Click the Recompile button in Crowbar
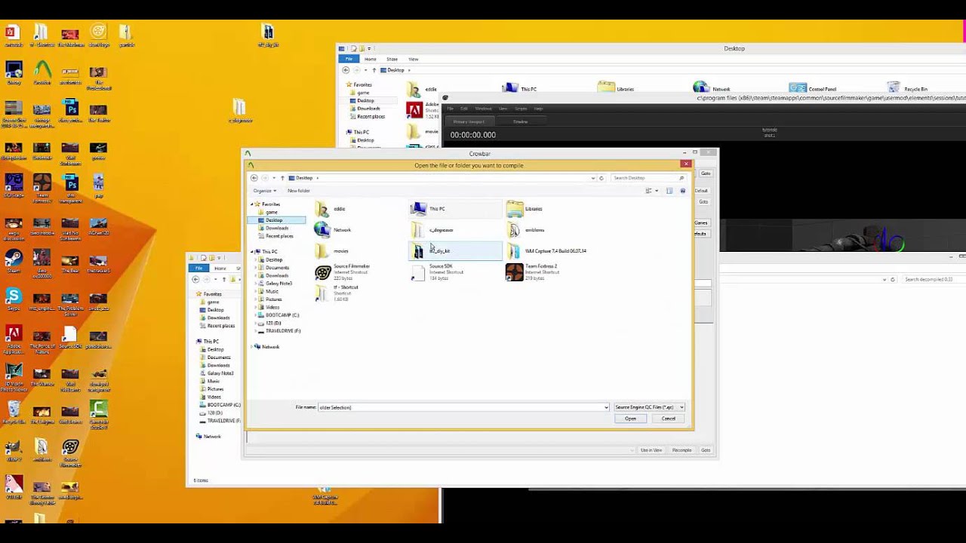966x543 pixels. coord(681,450)
